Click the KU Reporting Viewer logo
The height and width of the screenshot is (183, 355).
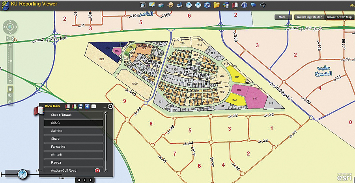click(5, 5)
